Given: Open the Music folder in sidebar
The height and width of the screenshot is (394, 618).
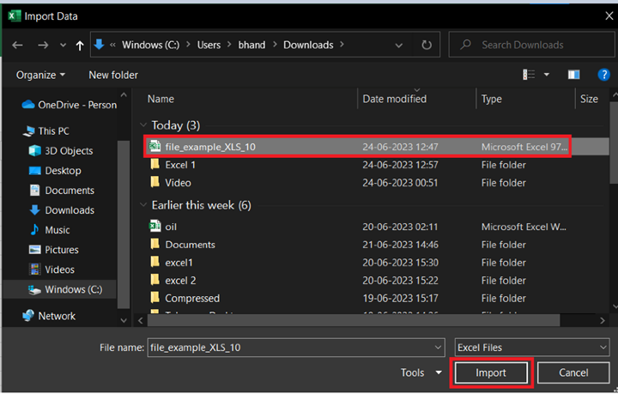Looking at the screenshot, I should [57, 230].
